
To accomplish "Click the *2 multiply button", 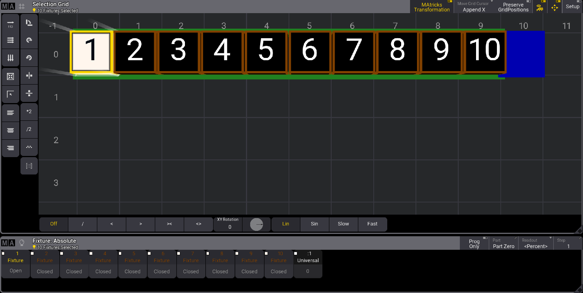I will click(29, 112).
